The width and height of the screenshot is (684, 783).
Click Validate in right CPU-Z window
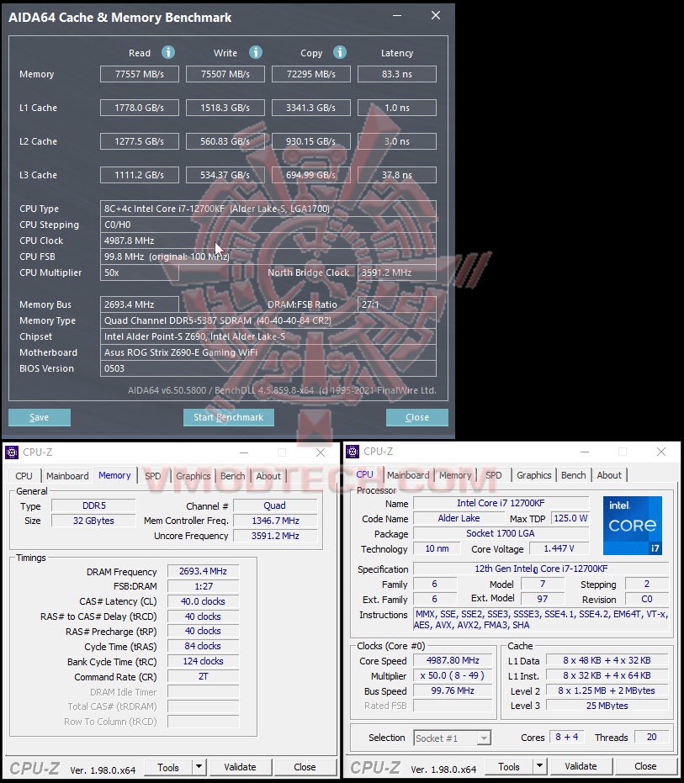[581, 766]
